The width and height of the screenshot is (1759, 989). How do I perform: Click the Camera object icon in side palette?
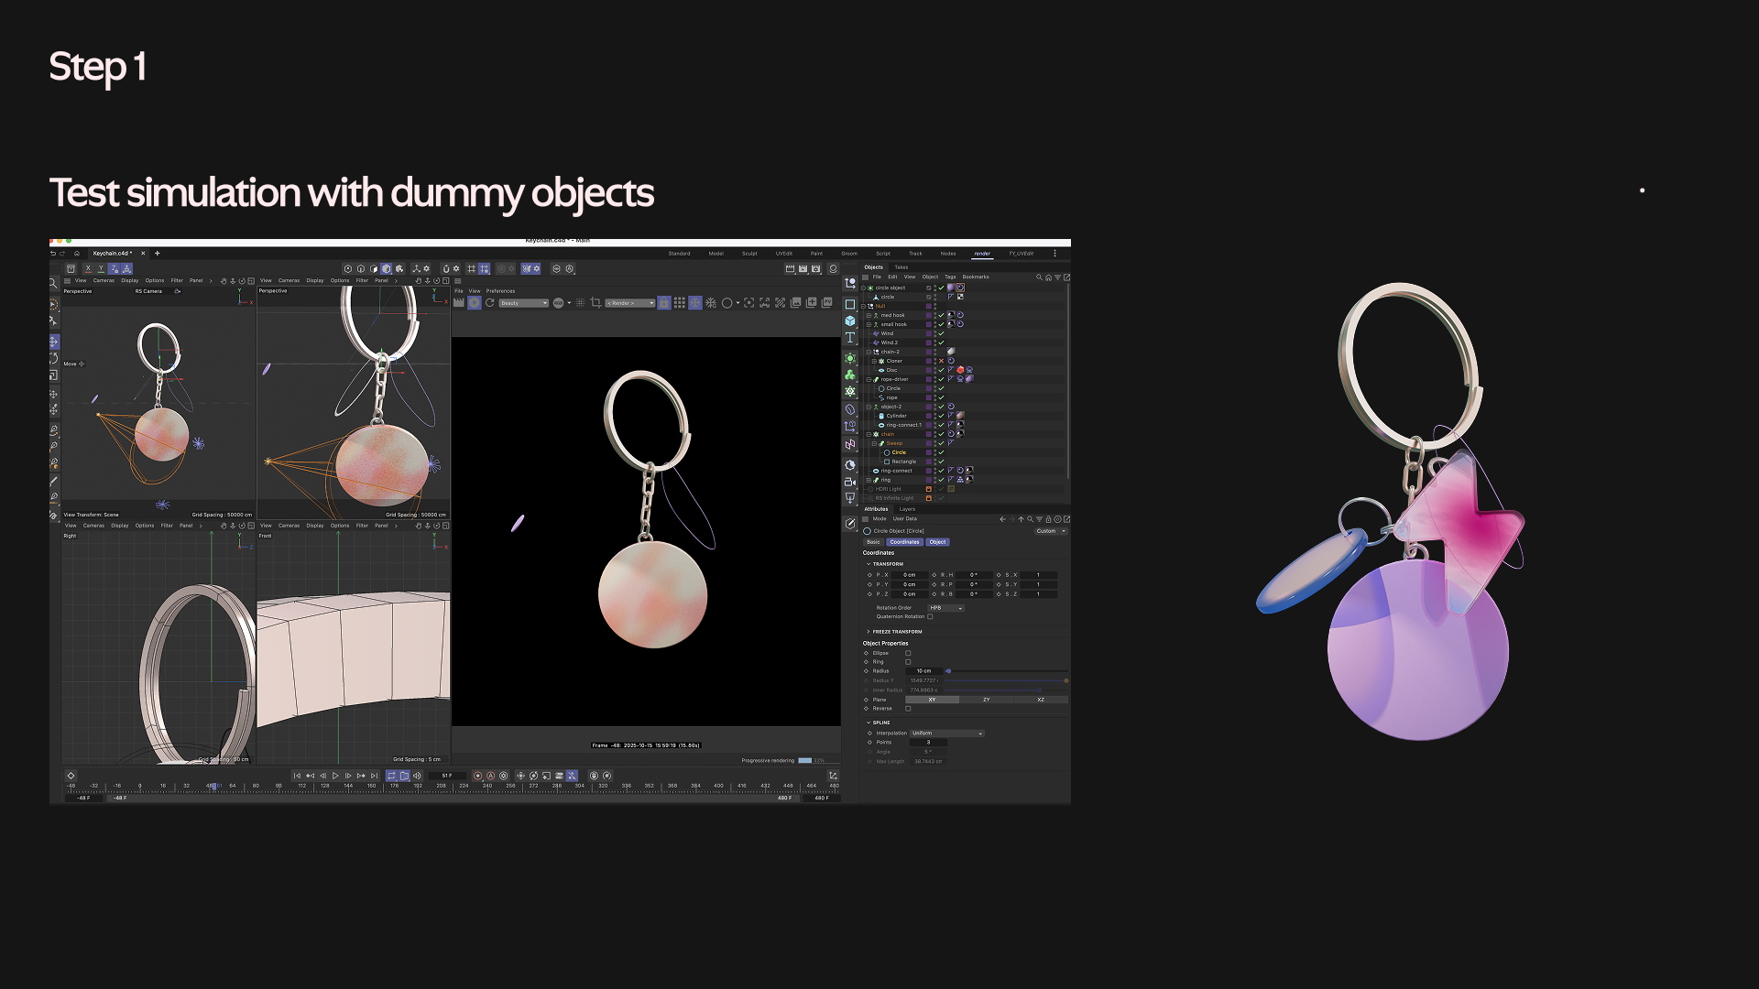point(850,482)
